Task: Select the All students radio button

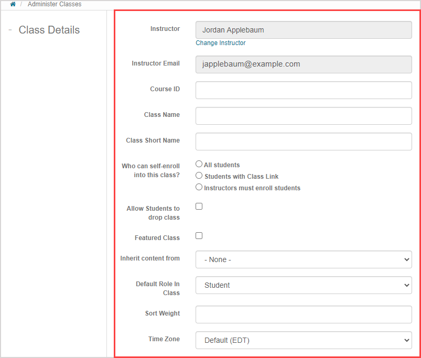Action: [199, 165]
